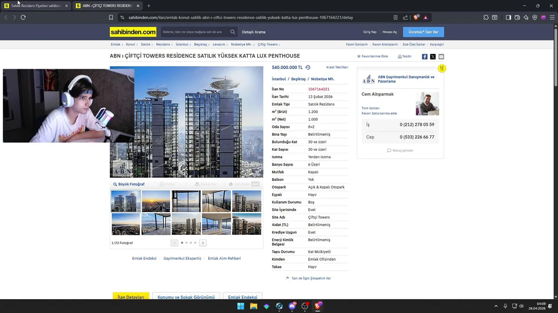Open Brave Wallet icon
Screen dimensions: 558x313
[x=517, y=17]
